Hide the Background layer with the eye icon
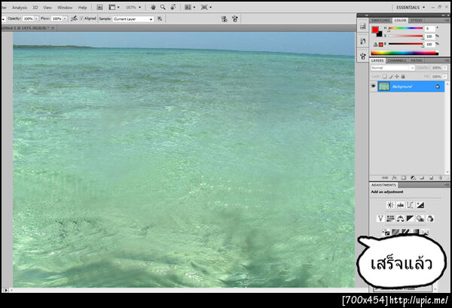The width and height of the screenshot is (452, 308). pyautogui.click(x=374, y=86)
